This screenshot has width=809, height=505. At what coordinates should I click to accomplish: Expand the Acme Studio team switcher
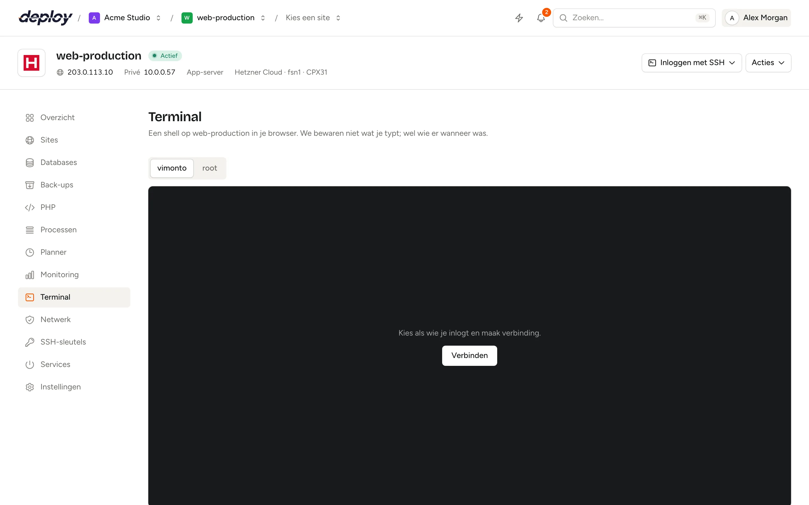pos(158,18)
